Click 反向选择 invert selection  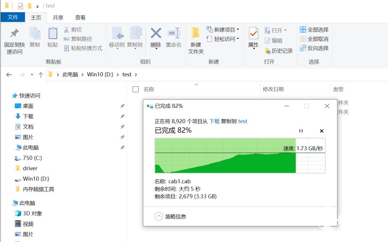[x=314, y=48]
